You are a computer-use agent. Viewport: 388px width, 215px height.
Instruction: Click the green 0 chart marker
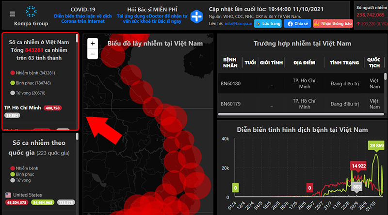coord(235,188)
